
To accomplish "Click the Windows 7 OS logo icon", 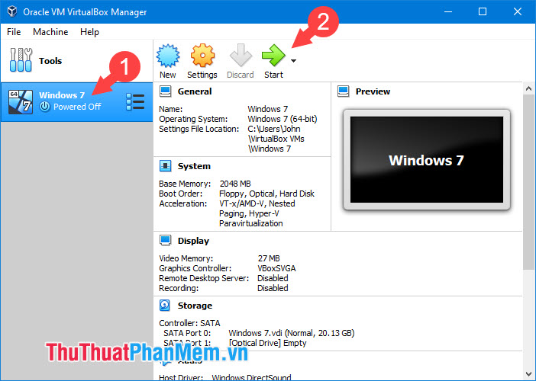I will (x=21, y=101).
